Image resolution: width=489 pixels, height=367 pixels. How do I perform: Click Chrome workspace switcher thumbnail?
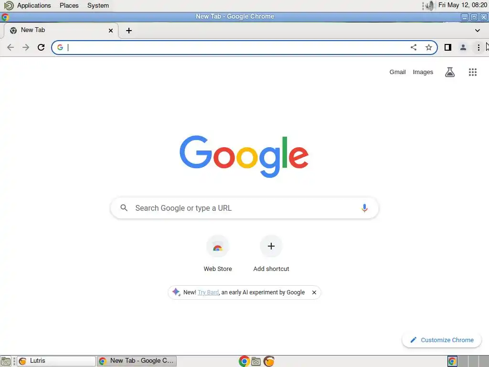pyautogui.click(x=452, y=361)
